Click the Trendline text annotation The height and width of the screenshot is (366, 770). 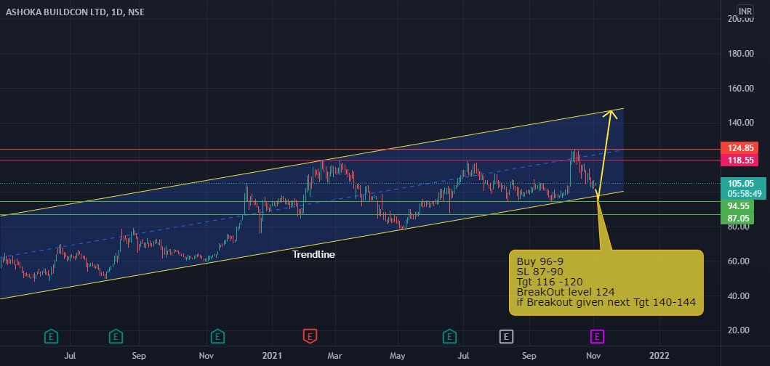pyautogui.click(x=313, y=254)
